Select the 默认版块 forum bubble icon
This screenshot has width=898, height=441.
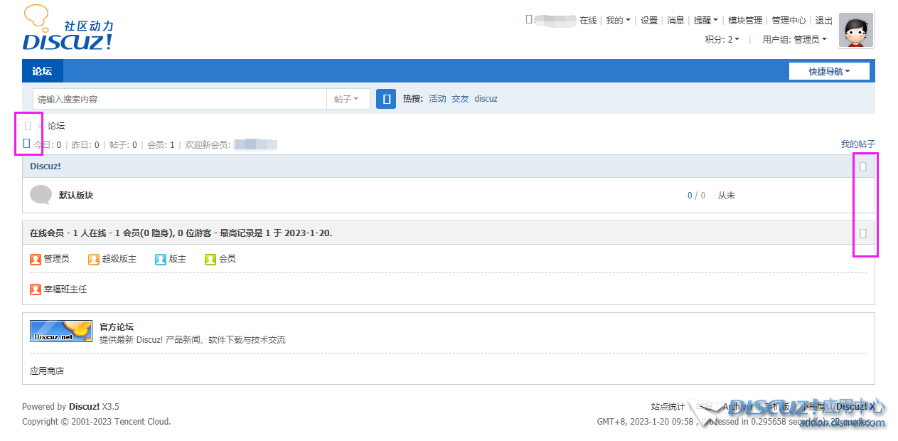tap(41, 195)
